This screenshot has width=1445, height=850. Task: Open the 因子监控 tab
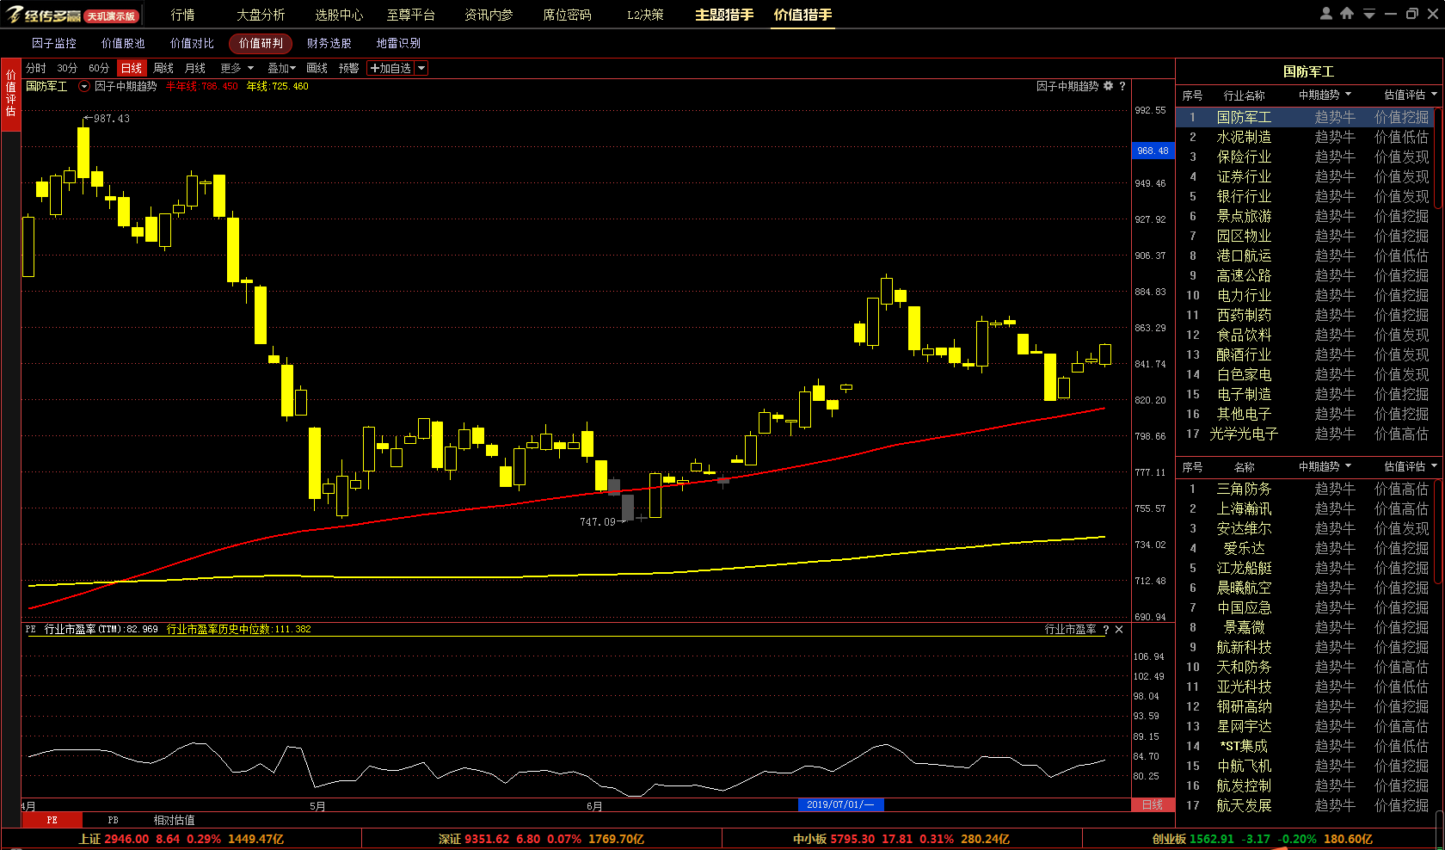[54, 43]
